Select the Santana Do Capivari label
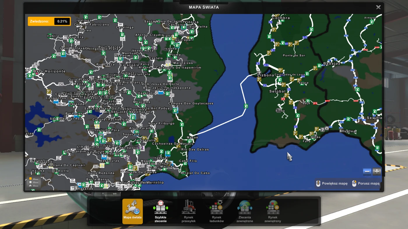Viewport: 408px width, 229px height. click(x=66, y=165)
